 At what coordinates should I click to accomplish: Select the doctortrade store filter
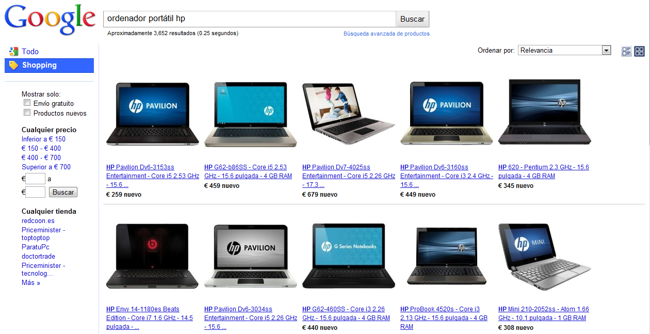(38, 256)
